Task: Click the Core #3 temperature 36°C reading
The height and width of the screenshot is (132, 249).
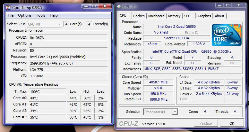Action: pos(47,117)
